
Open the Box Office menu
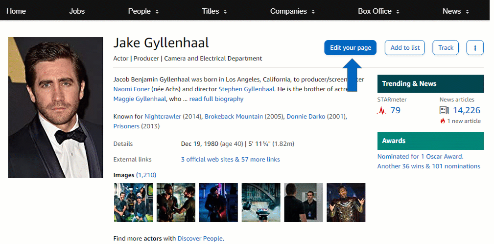tap(379, 11)
